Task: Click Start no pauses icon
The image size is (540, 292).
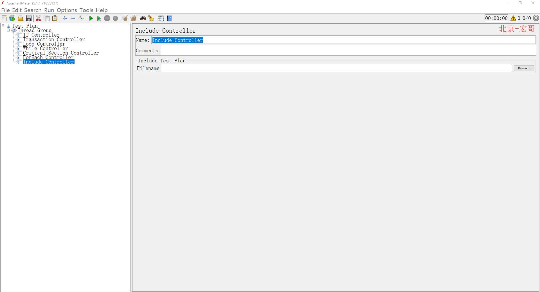Action: pos(99,19)
